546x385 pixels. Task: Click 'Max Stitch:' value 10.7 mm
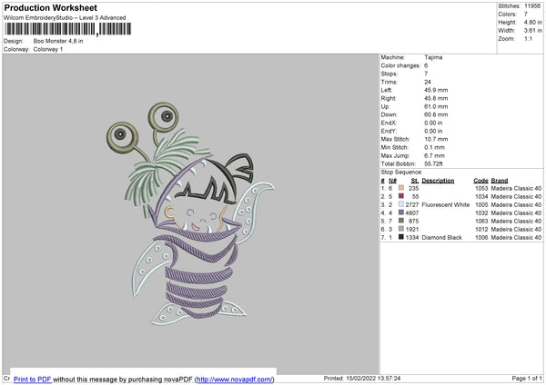click(436, 139)
